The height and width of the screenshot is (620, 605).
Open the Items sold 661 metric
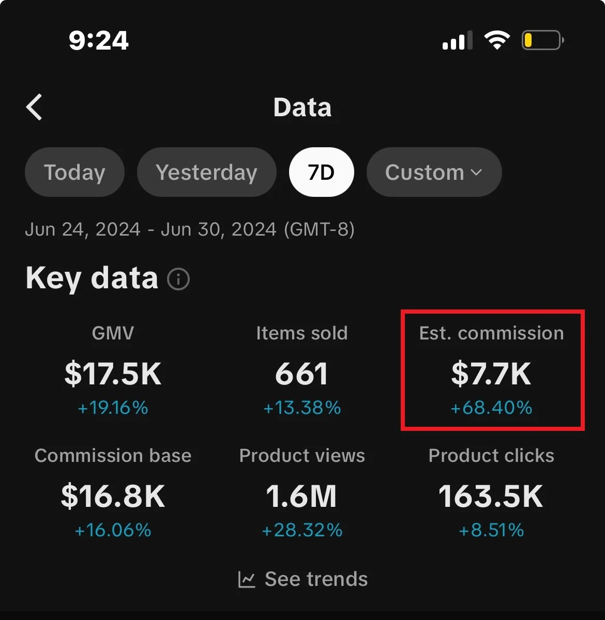(302, 374)
